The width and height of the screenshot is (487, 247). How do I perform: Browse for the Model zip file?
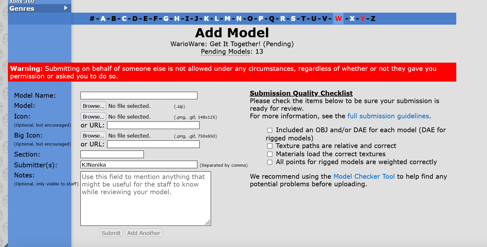(x=93, y=106)
